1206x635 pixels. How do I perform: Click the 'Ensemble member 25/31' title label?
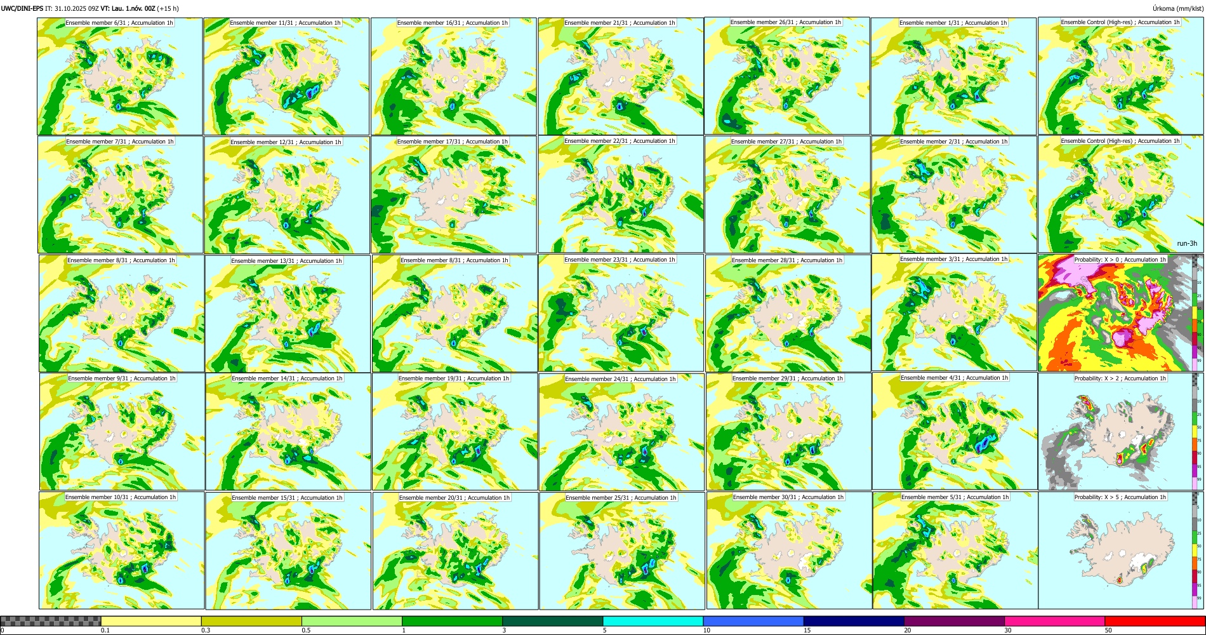(621, 498)
